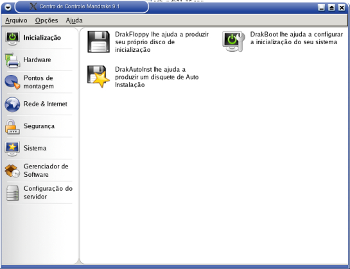This screenshot has width=350, height=269.
Task: Choose the Pontos de montagem label
Action: (39, 82)
